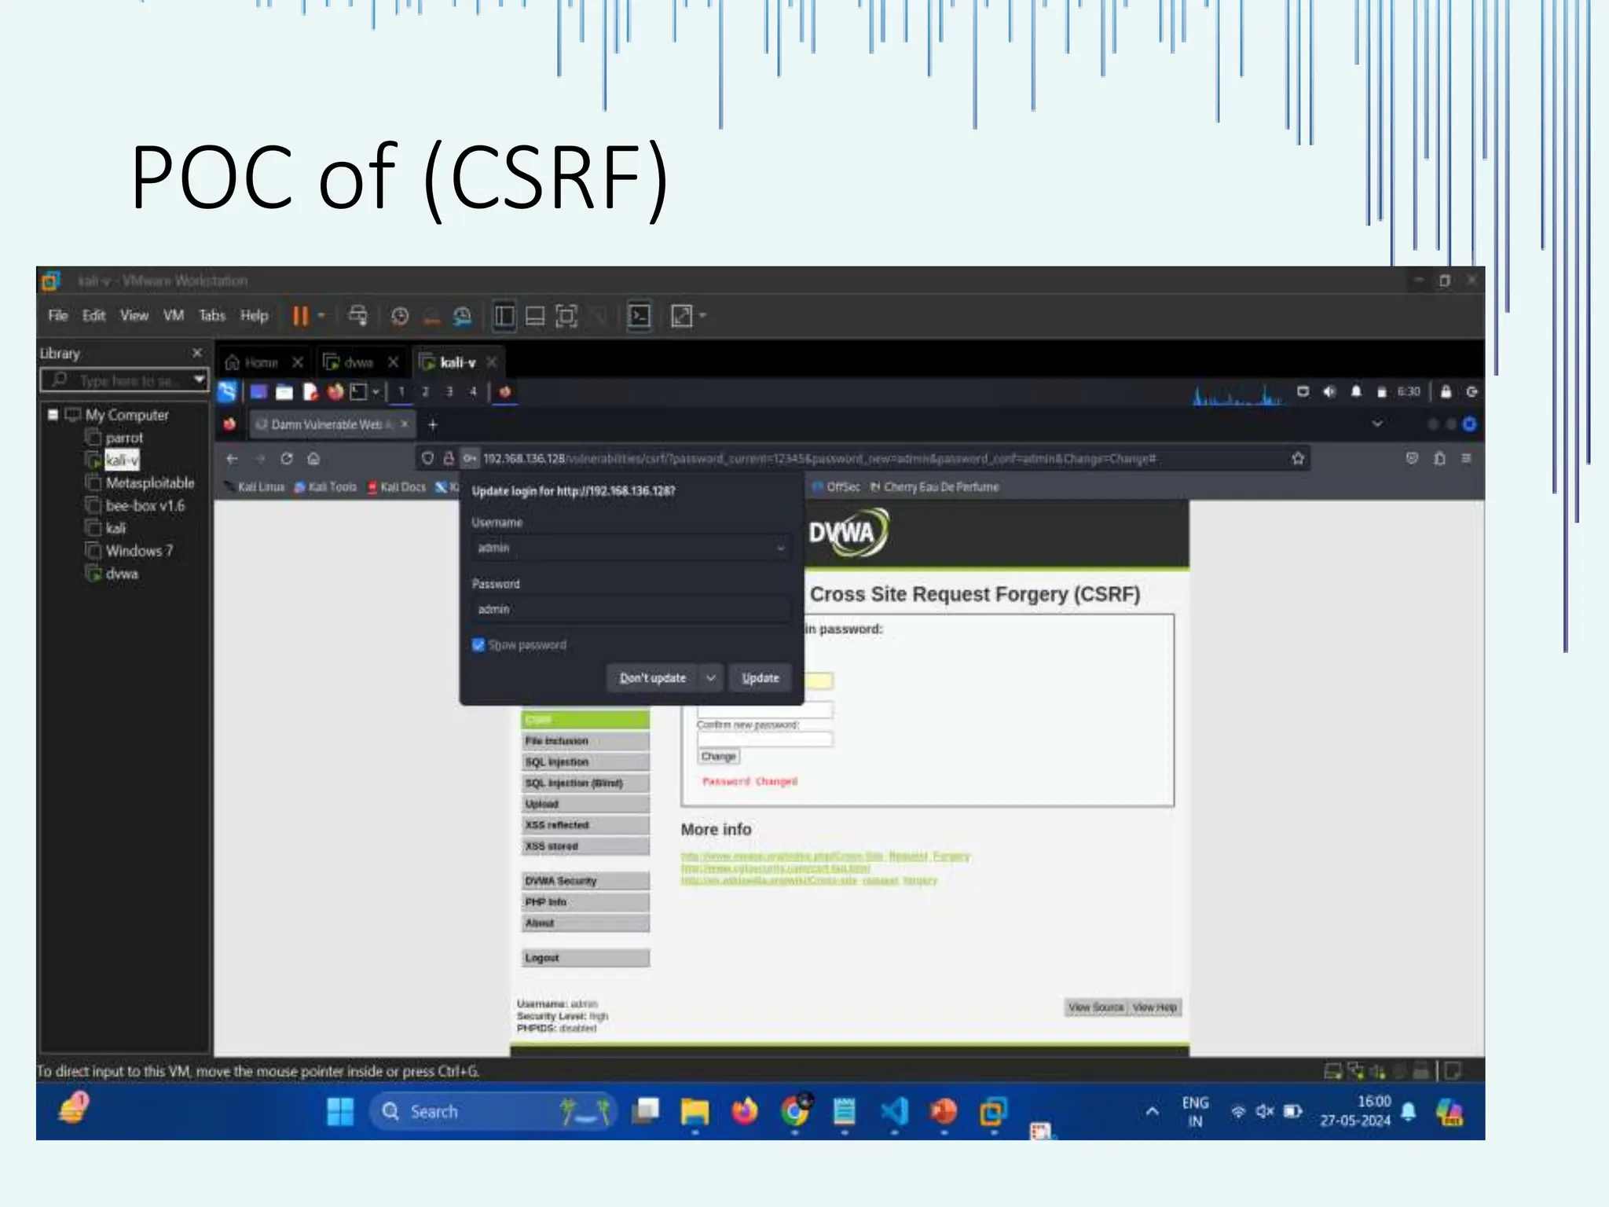Viewport: 1609px width, 1207px height.
Task: Open the VMware power options dropdown arrow
Action: pyautogui.click(x=321, y=316)
